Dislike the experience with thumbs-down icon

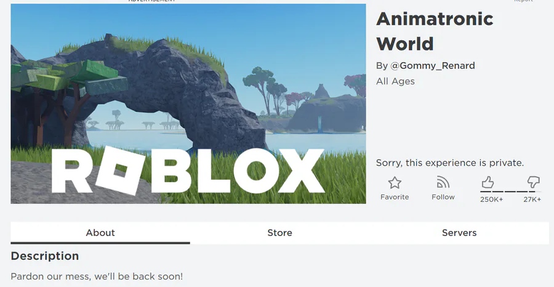tap(534, 182)
